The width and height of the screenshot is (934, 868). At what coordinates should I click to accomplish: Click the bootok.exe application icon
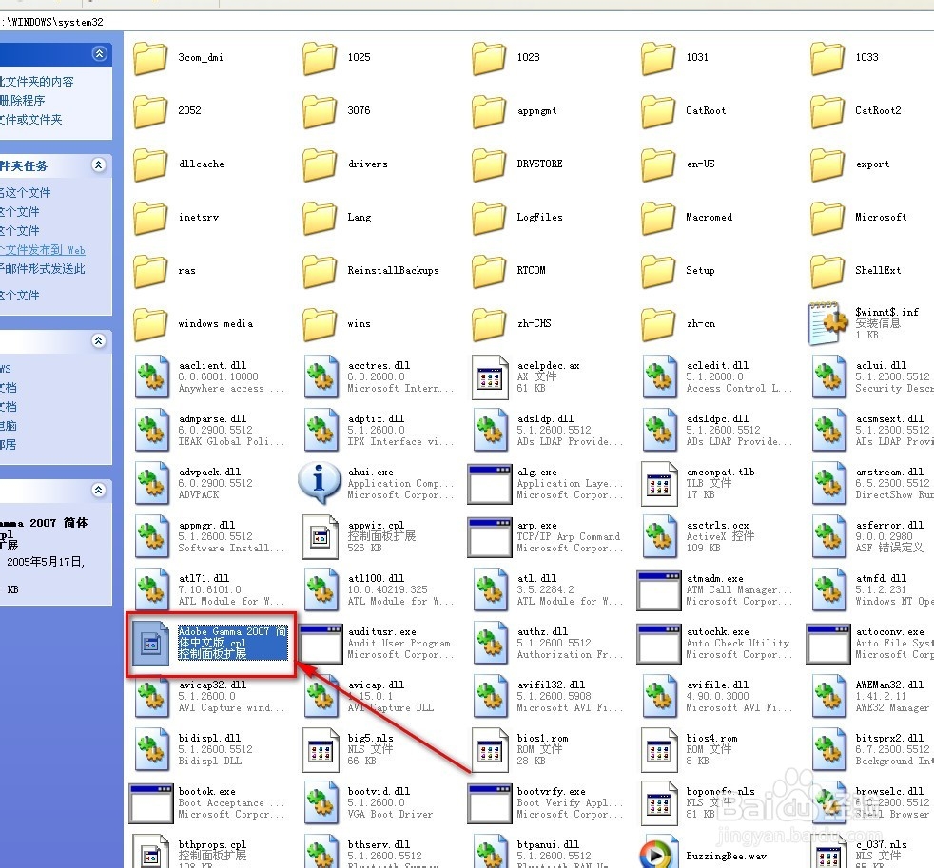pos(151,803)
